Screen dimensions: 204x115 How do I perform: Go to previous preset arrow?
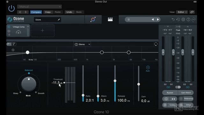point(20,12)
